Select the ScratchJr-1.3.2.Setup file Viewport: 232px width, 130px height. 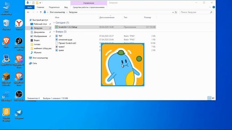click(x=105, y=27)
